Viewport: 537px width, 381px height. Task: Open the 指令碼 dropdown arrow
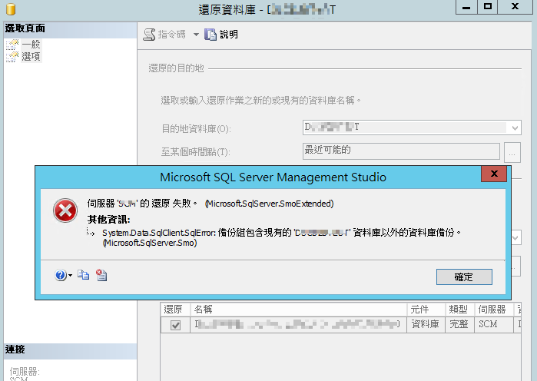(x=196, y=35)
